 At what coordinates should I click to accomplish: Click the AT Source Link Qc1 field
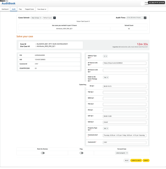[x=124, y=63]
